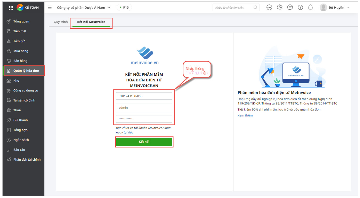Click the Phân tích tài chính chart icon
360x198 pixels.
pyautogui.click(x=9, y=160)
